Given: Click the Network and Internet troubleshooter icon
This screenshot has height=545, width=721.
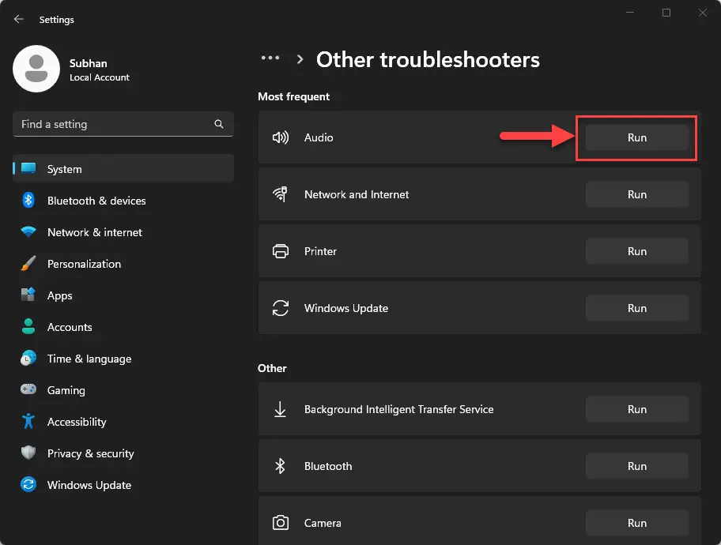Looking at the screenshot, I should click(x=281, y=194).
